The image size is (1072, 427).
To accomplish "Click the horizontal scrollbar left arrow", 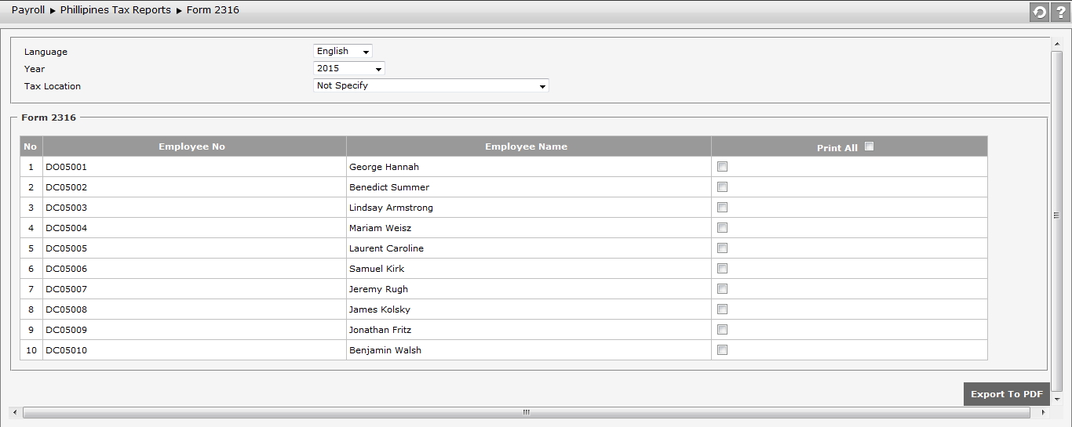I will [14, 412].
